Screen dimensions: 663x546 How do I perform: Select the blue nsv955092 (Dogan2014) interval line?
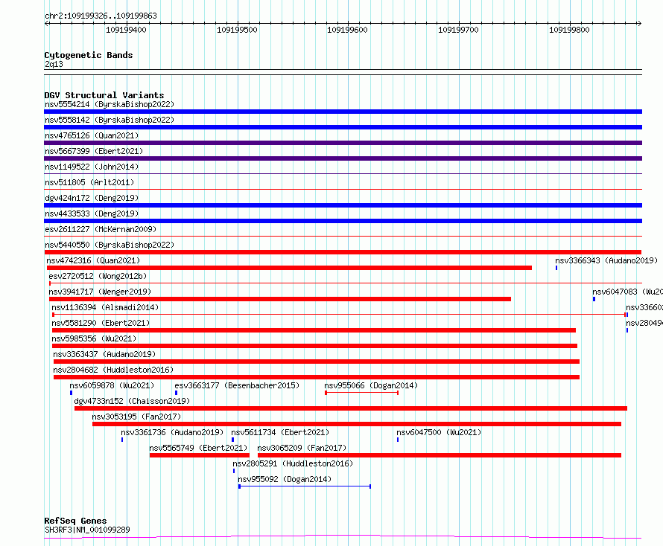[305, 486]
